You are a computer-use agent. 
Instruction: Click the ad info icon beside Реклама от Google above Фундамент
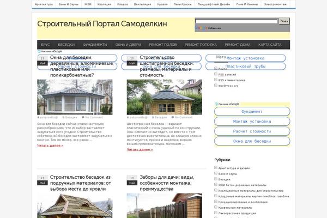click(x=216, y=104)
